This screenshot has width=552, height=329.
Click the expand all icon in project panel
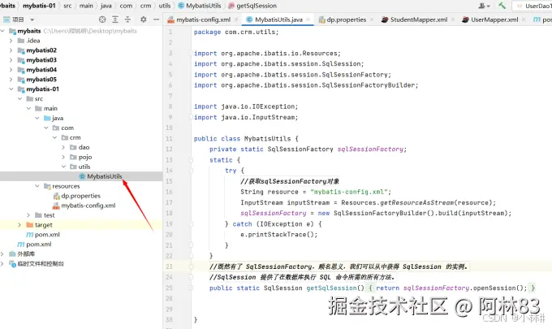(115, 19)
